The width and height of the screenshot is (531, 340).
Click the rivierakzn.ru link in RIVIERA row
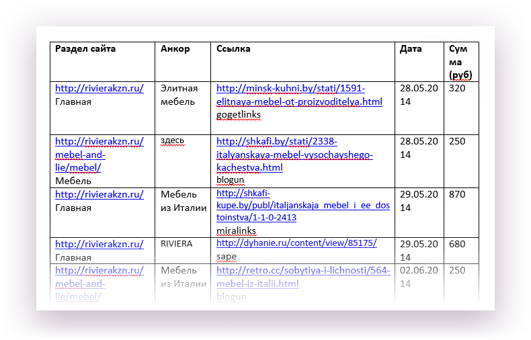99,244
